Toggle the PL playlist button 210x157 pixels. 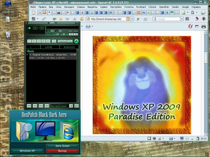coord(76,34)
